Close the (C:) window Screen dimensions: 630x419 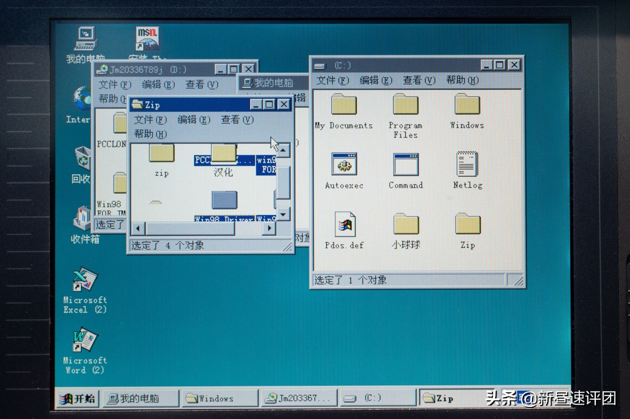pyautogui.click(x=514, y=65)
